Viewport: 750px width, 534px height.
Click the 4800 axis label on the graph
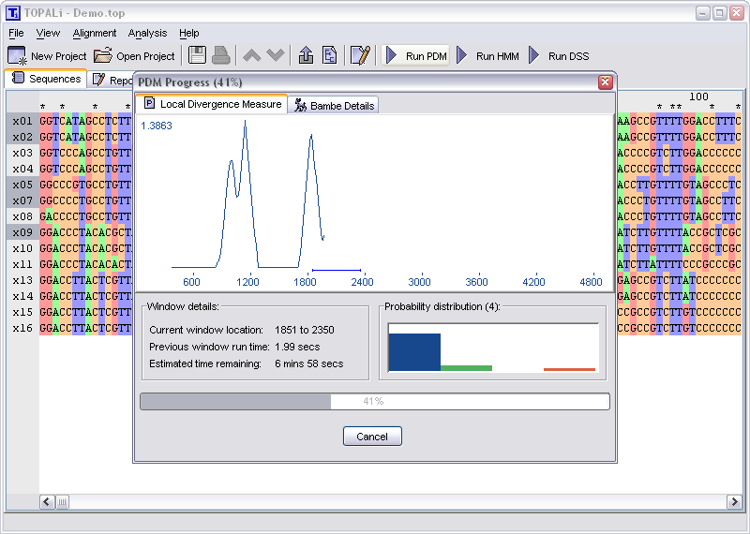pyautogui.click(x=592, y=282)
